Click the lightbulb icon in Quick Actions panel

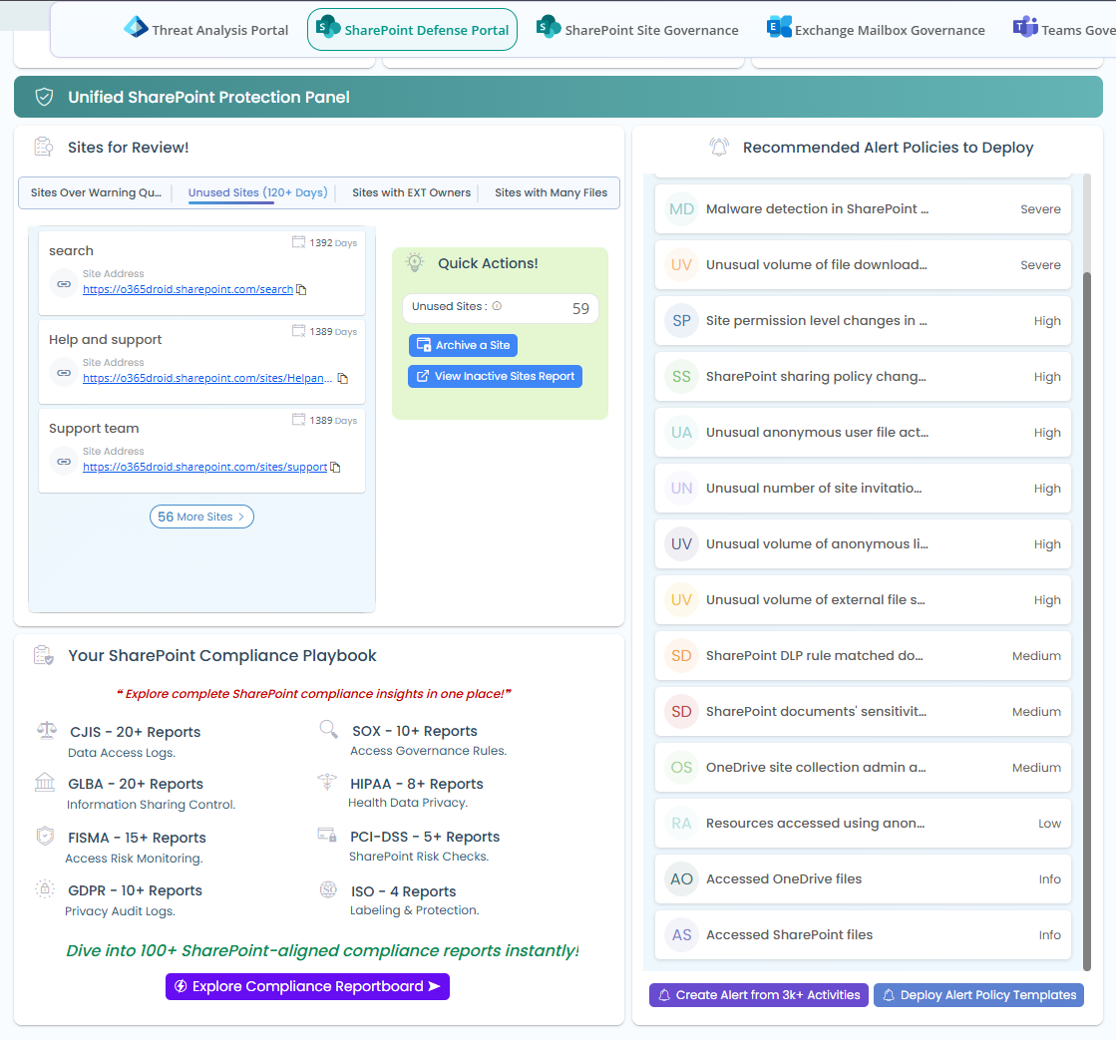pos(415,262)
